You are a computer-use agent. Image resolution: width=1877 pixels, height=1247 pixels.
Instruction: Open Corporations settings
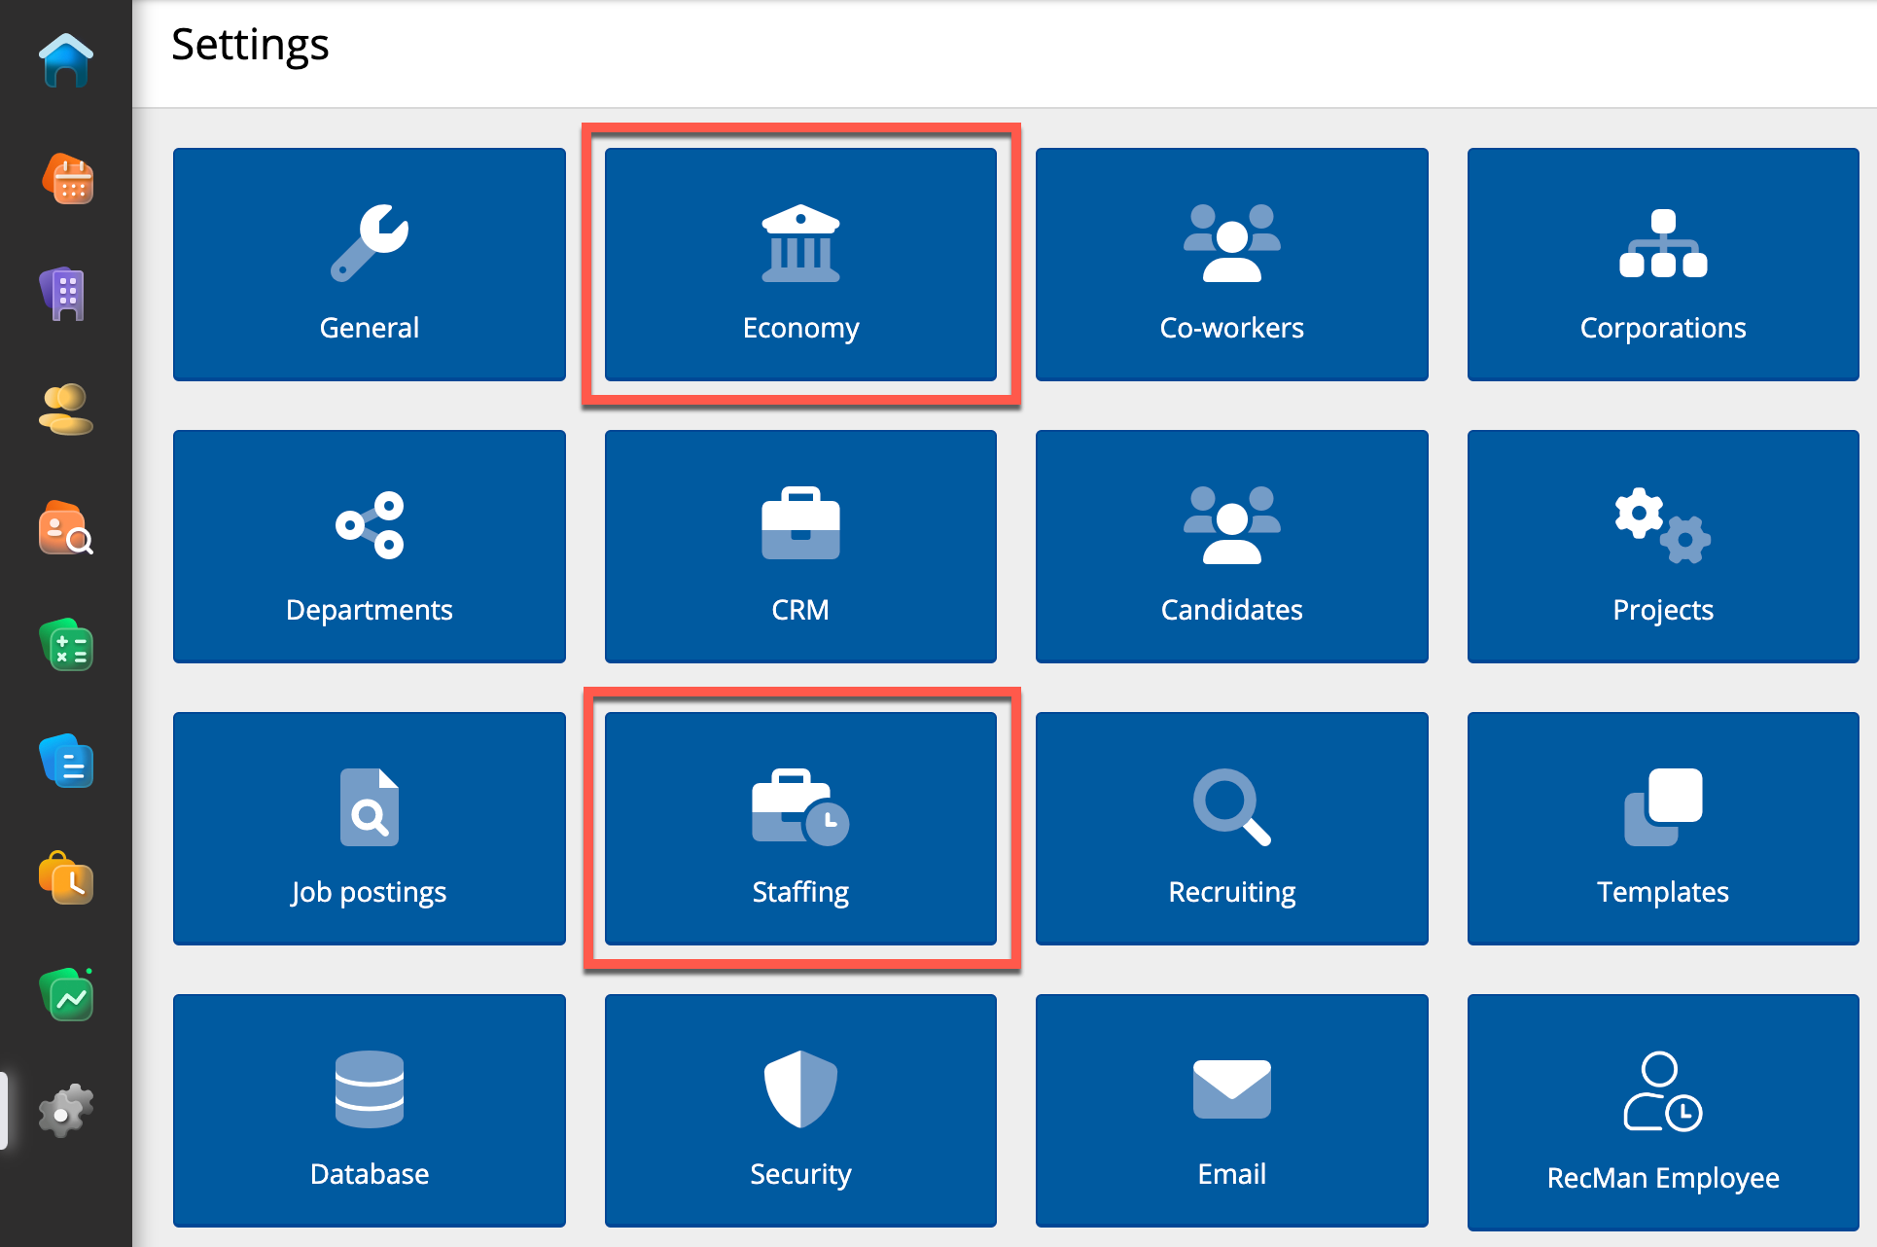(x=1662, y=264)
